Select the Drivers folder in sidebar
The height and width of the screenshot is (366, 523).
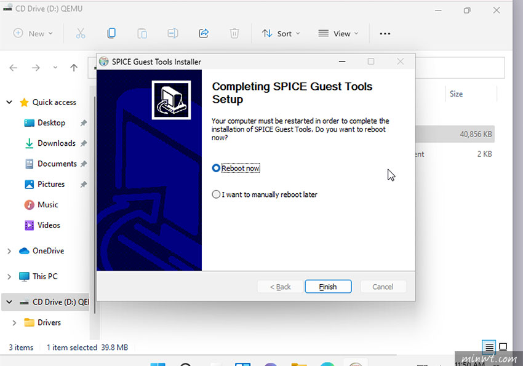[x=49, y=323]
